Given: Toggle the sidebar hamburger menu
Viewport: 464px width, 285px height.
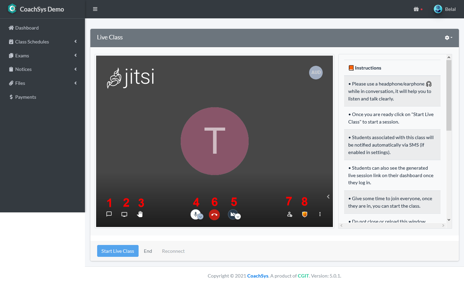Looking at the screenshot, I should (95, 9).
